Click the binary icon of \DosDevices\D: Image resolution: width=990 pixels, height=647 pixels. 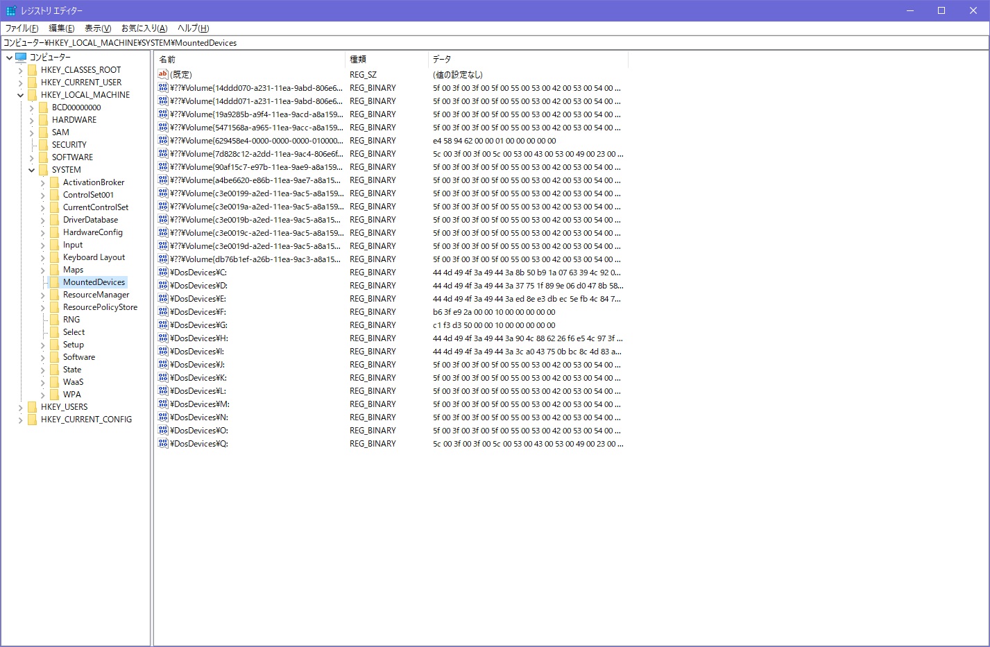[x=163, y=285]
